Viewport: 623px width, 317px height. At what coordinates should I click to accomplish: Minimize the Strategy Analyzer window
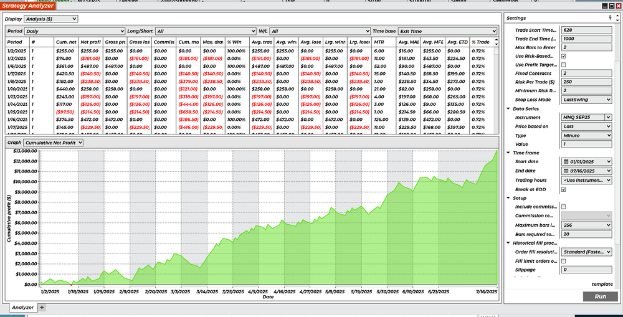point(605,6)
